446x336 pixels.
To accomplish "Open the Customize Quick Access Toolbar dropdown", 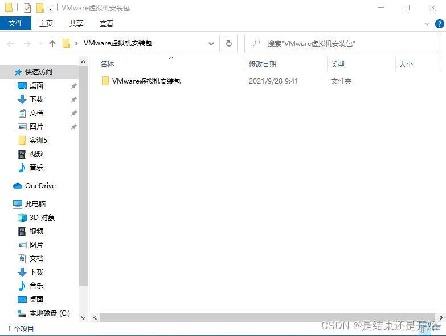I will click(50, 8).
